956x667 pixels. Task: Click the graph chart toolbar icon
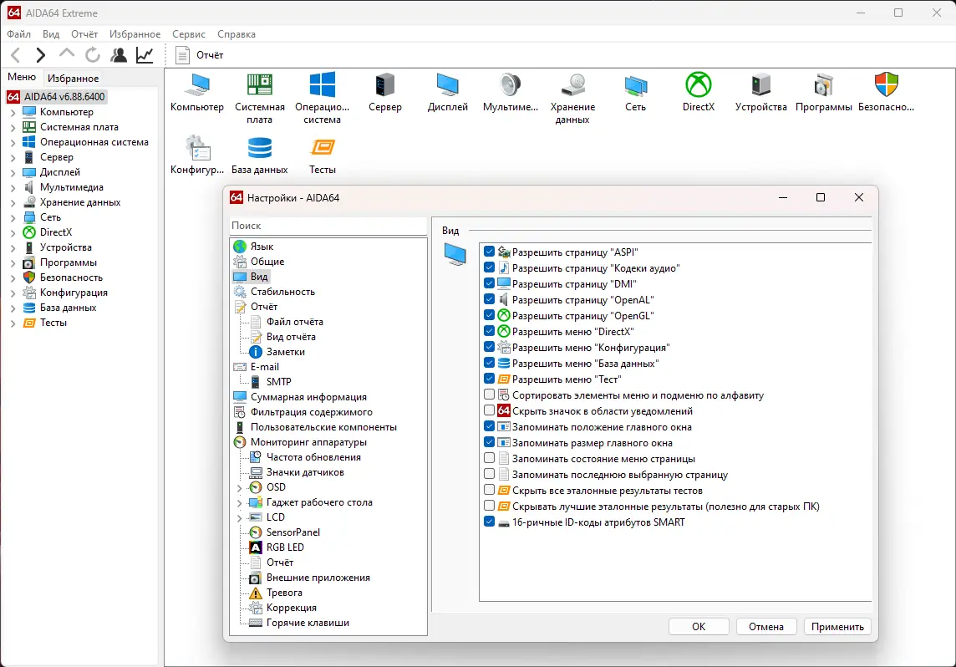pos(145,55)
